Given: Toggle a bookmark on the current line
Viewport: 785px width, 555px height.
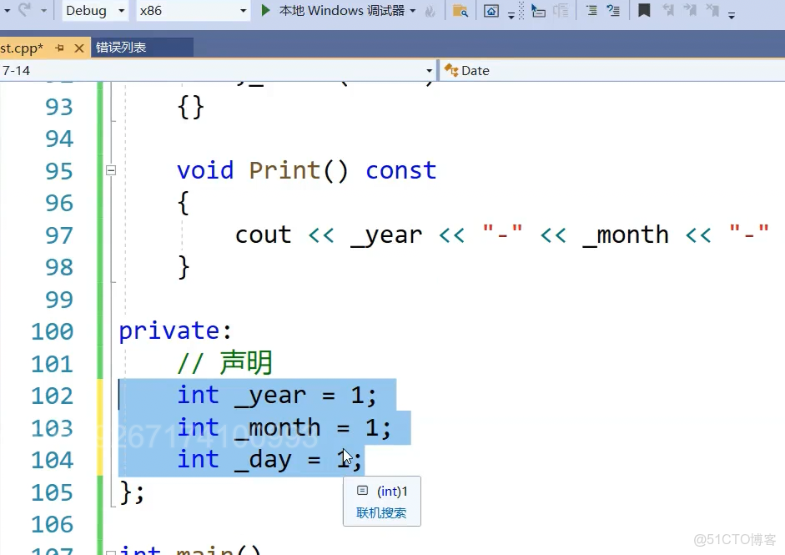Looking at the screenshot, I should point(644,11).
